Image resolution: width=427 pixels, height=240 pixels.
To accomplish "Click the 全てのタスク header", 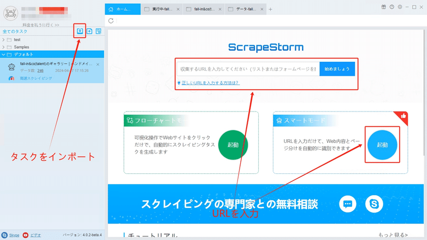I will coord(15,31).
